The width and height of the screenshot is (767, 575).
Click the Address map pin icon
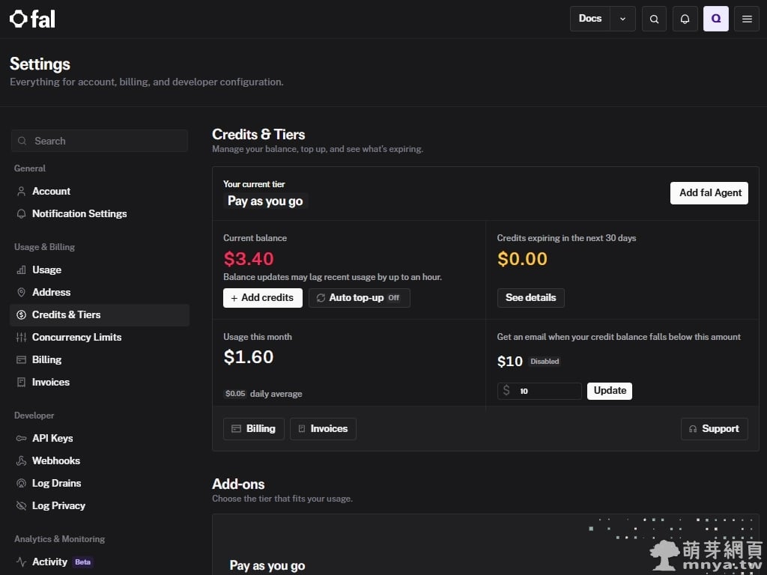click(21, 293)
